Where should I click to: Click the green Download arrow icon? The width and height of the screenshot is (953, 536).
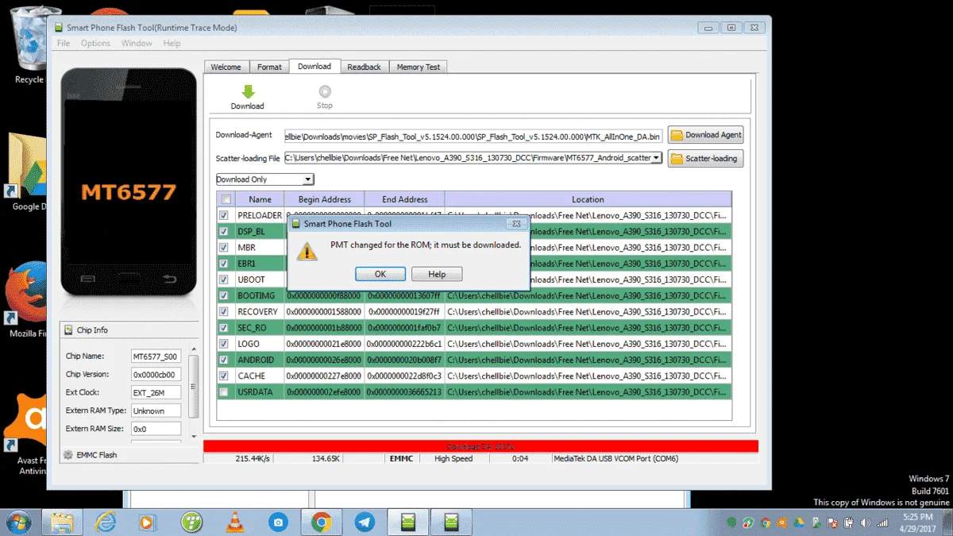tap(248, 91)
